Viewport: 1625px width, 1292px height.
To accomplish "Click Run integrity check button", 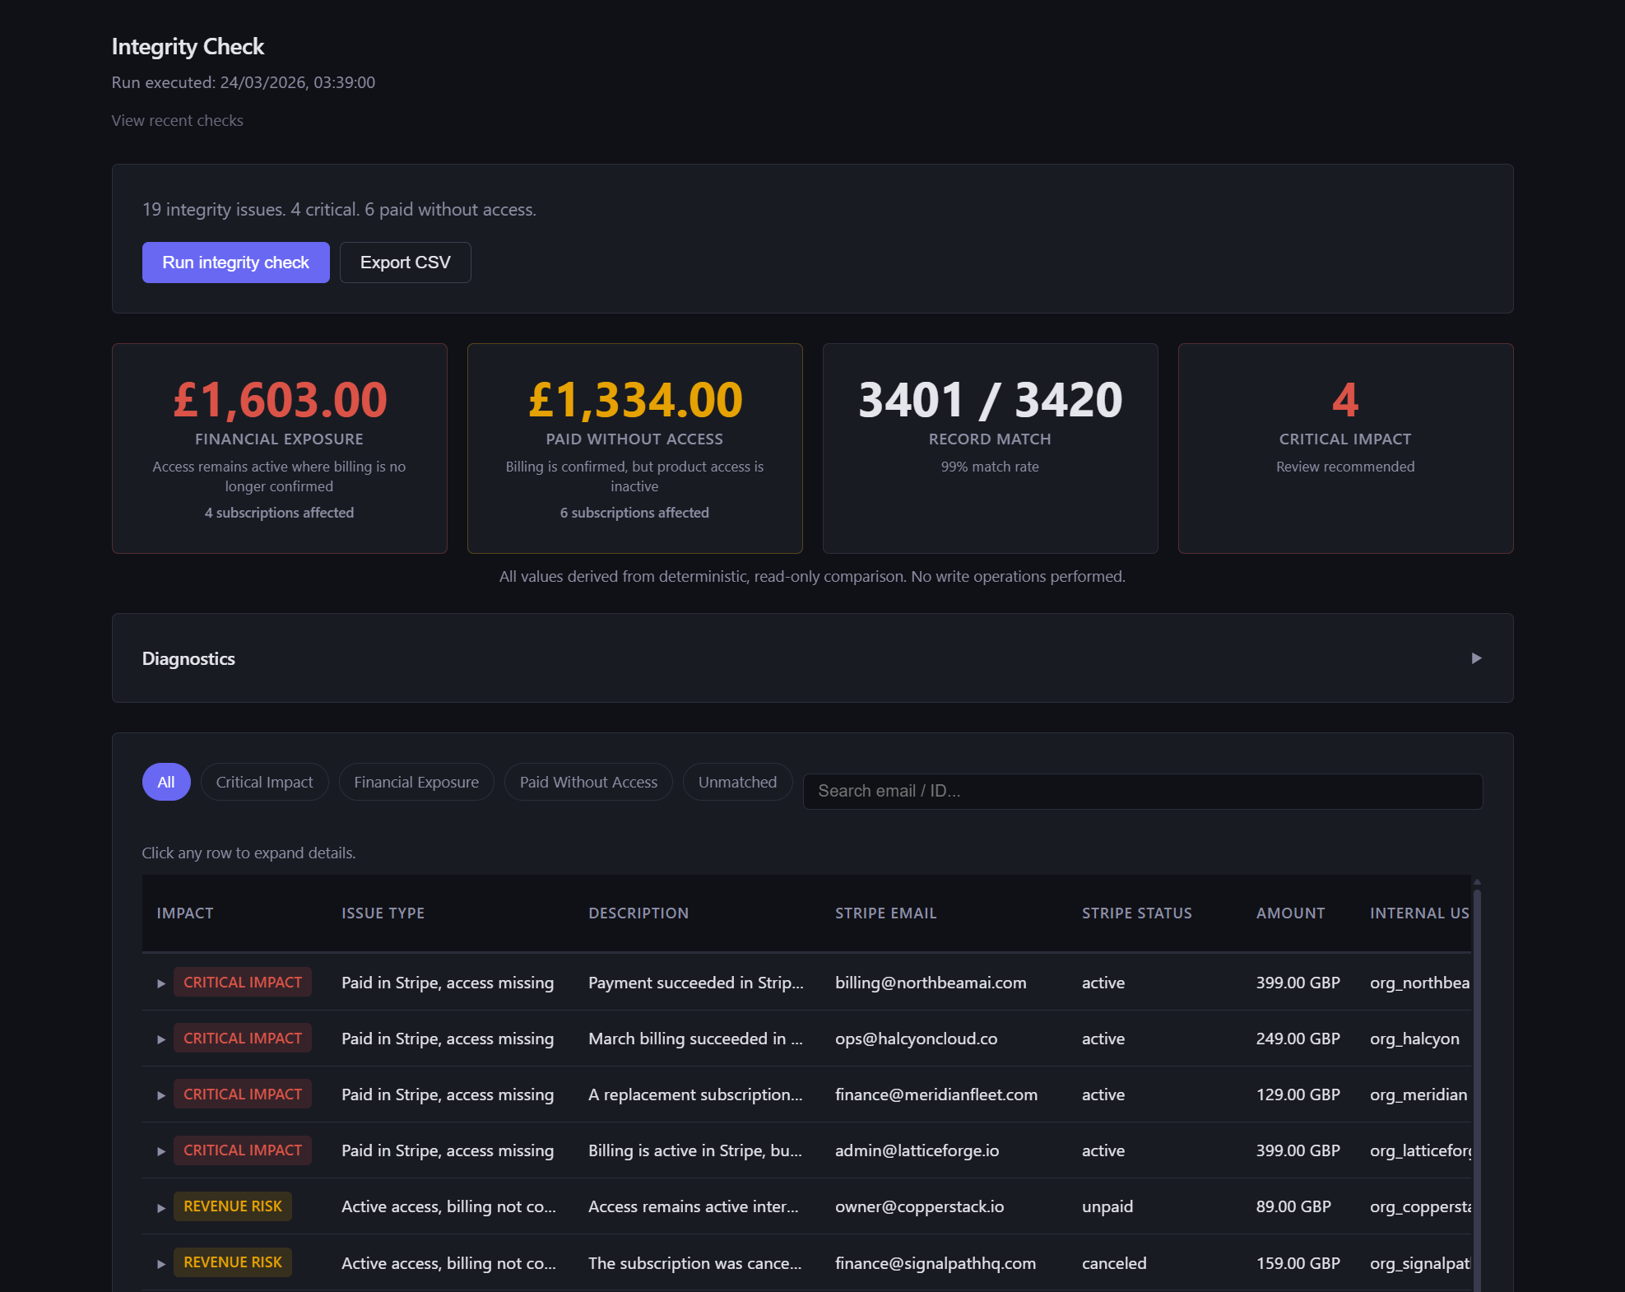I will click(x=235, y=263).
